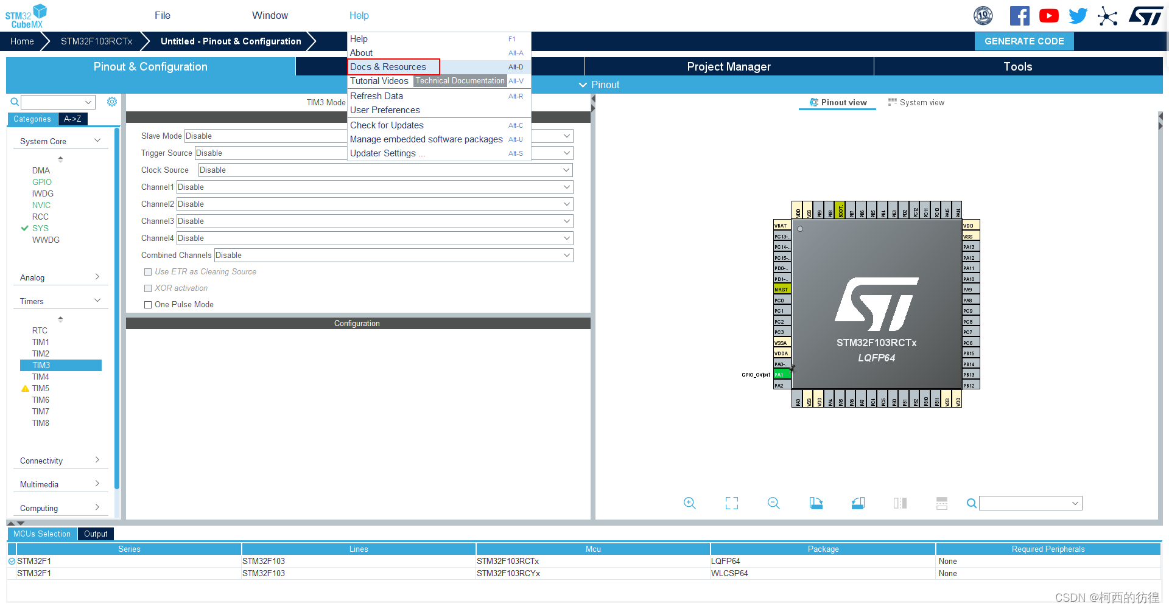
Task: Select TIM4 in Timers list
Action: pos(41,377)
